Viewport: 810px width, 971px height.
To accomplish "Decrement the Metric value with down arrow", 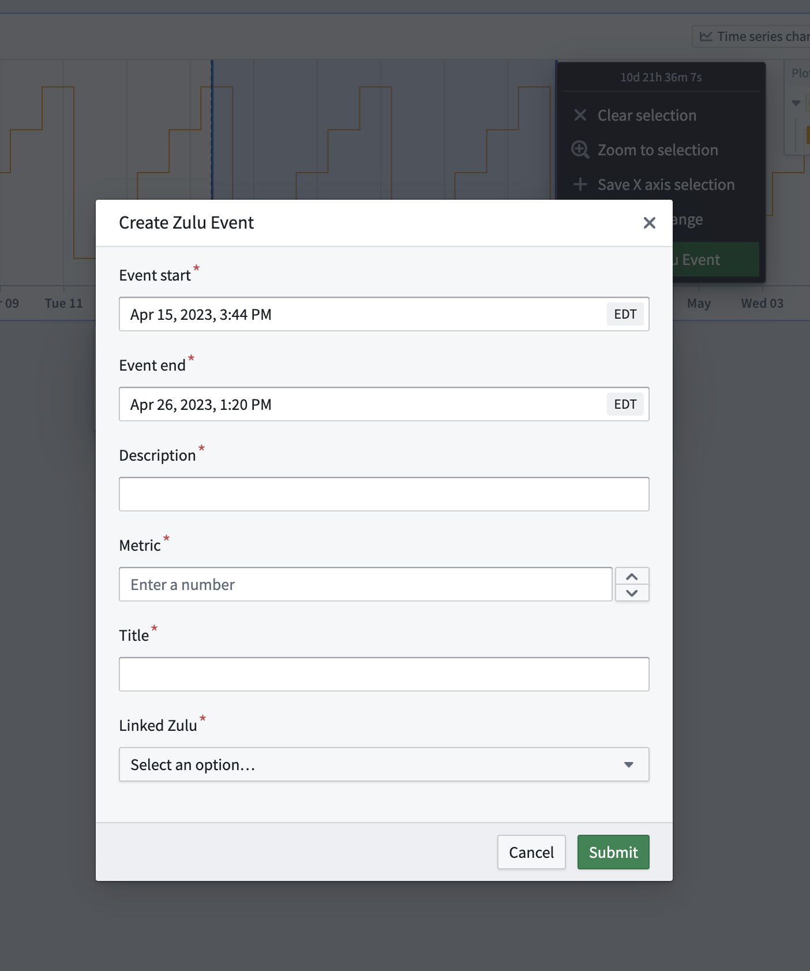I will pos(632,593).
